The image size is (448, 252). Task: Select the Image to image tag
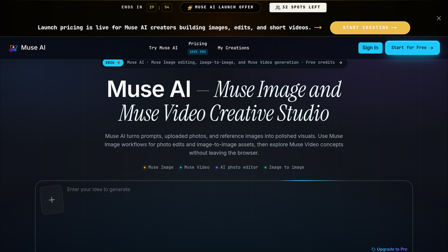[x=284, y=168]
